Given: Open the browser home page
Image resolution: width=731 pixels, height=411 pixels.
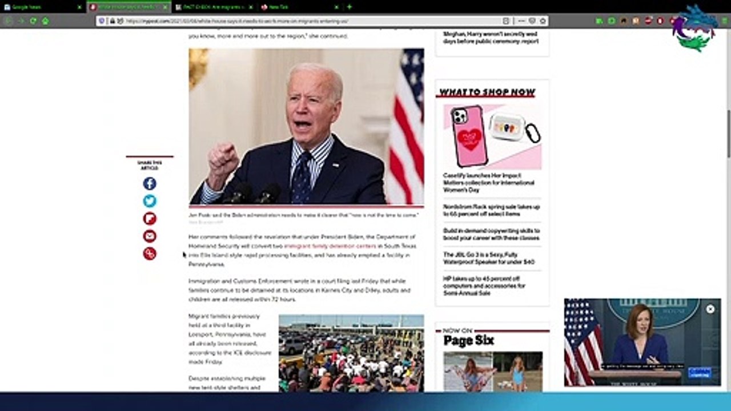Looking at the screenshot, I should 45,21.
